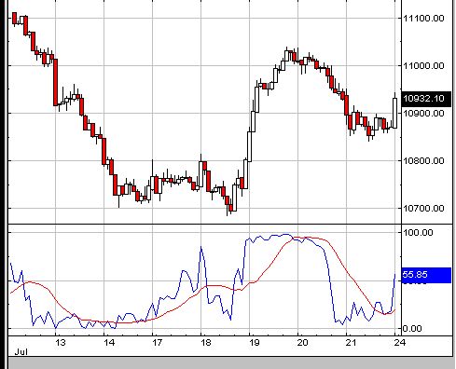Screen dimensions: 456x369
Task: Select date 19 on time axis
Action: pos(255,343)
